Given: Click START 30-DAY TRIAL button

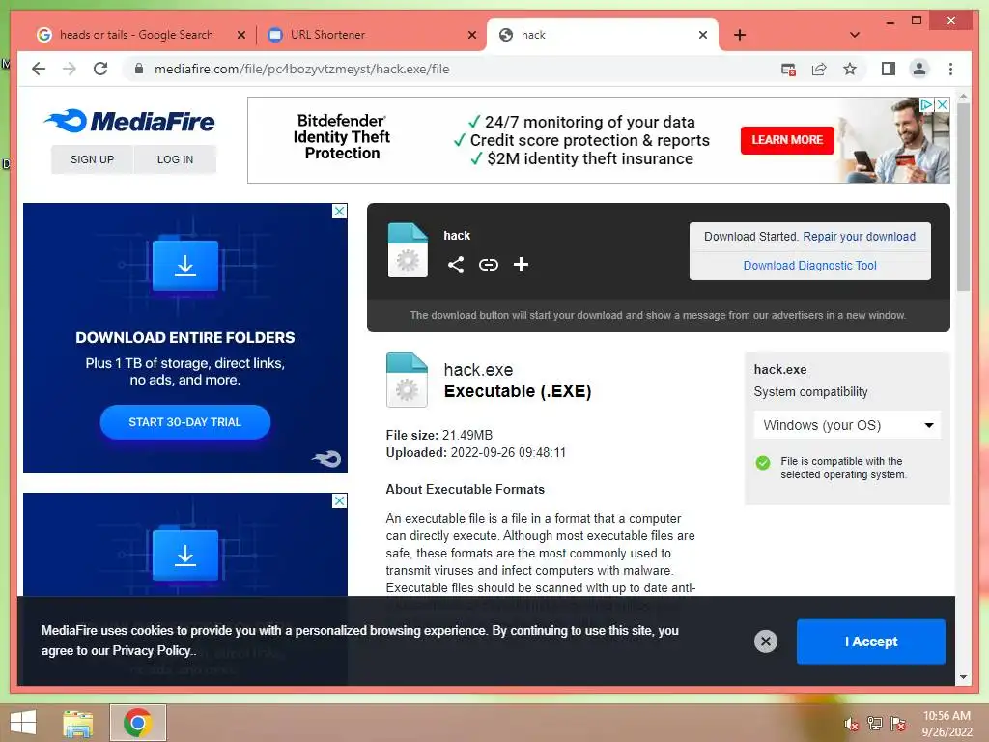Looking at the screenshot, I should [184, 422].
